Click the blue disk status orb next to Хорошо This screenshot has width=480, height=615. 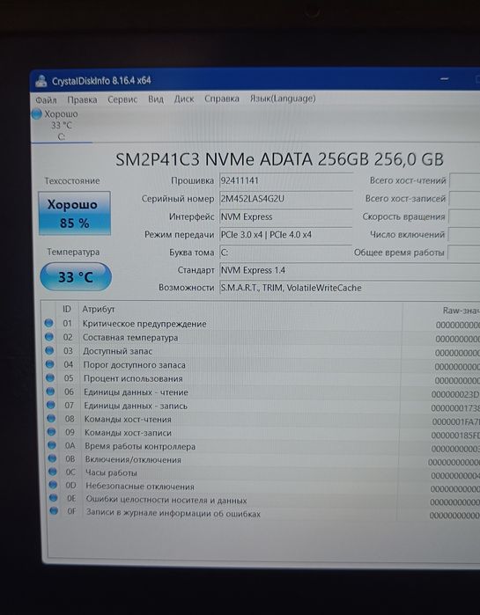click(36, 114)
